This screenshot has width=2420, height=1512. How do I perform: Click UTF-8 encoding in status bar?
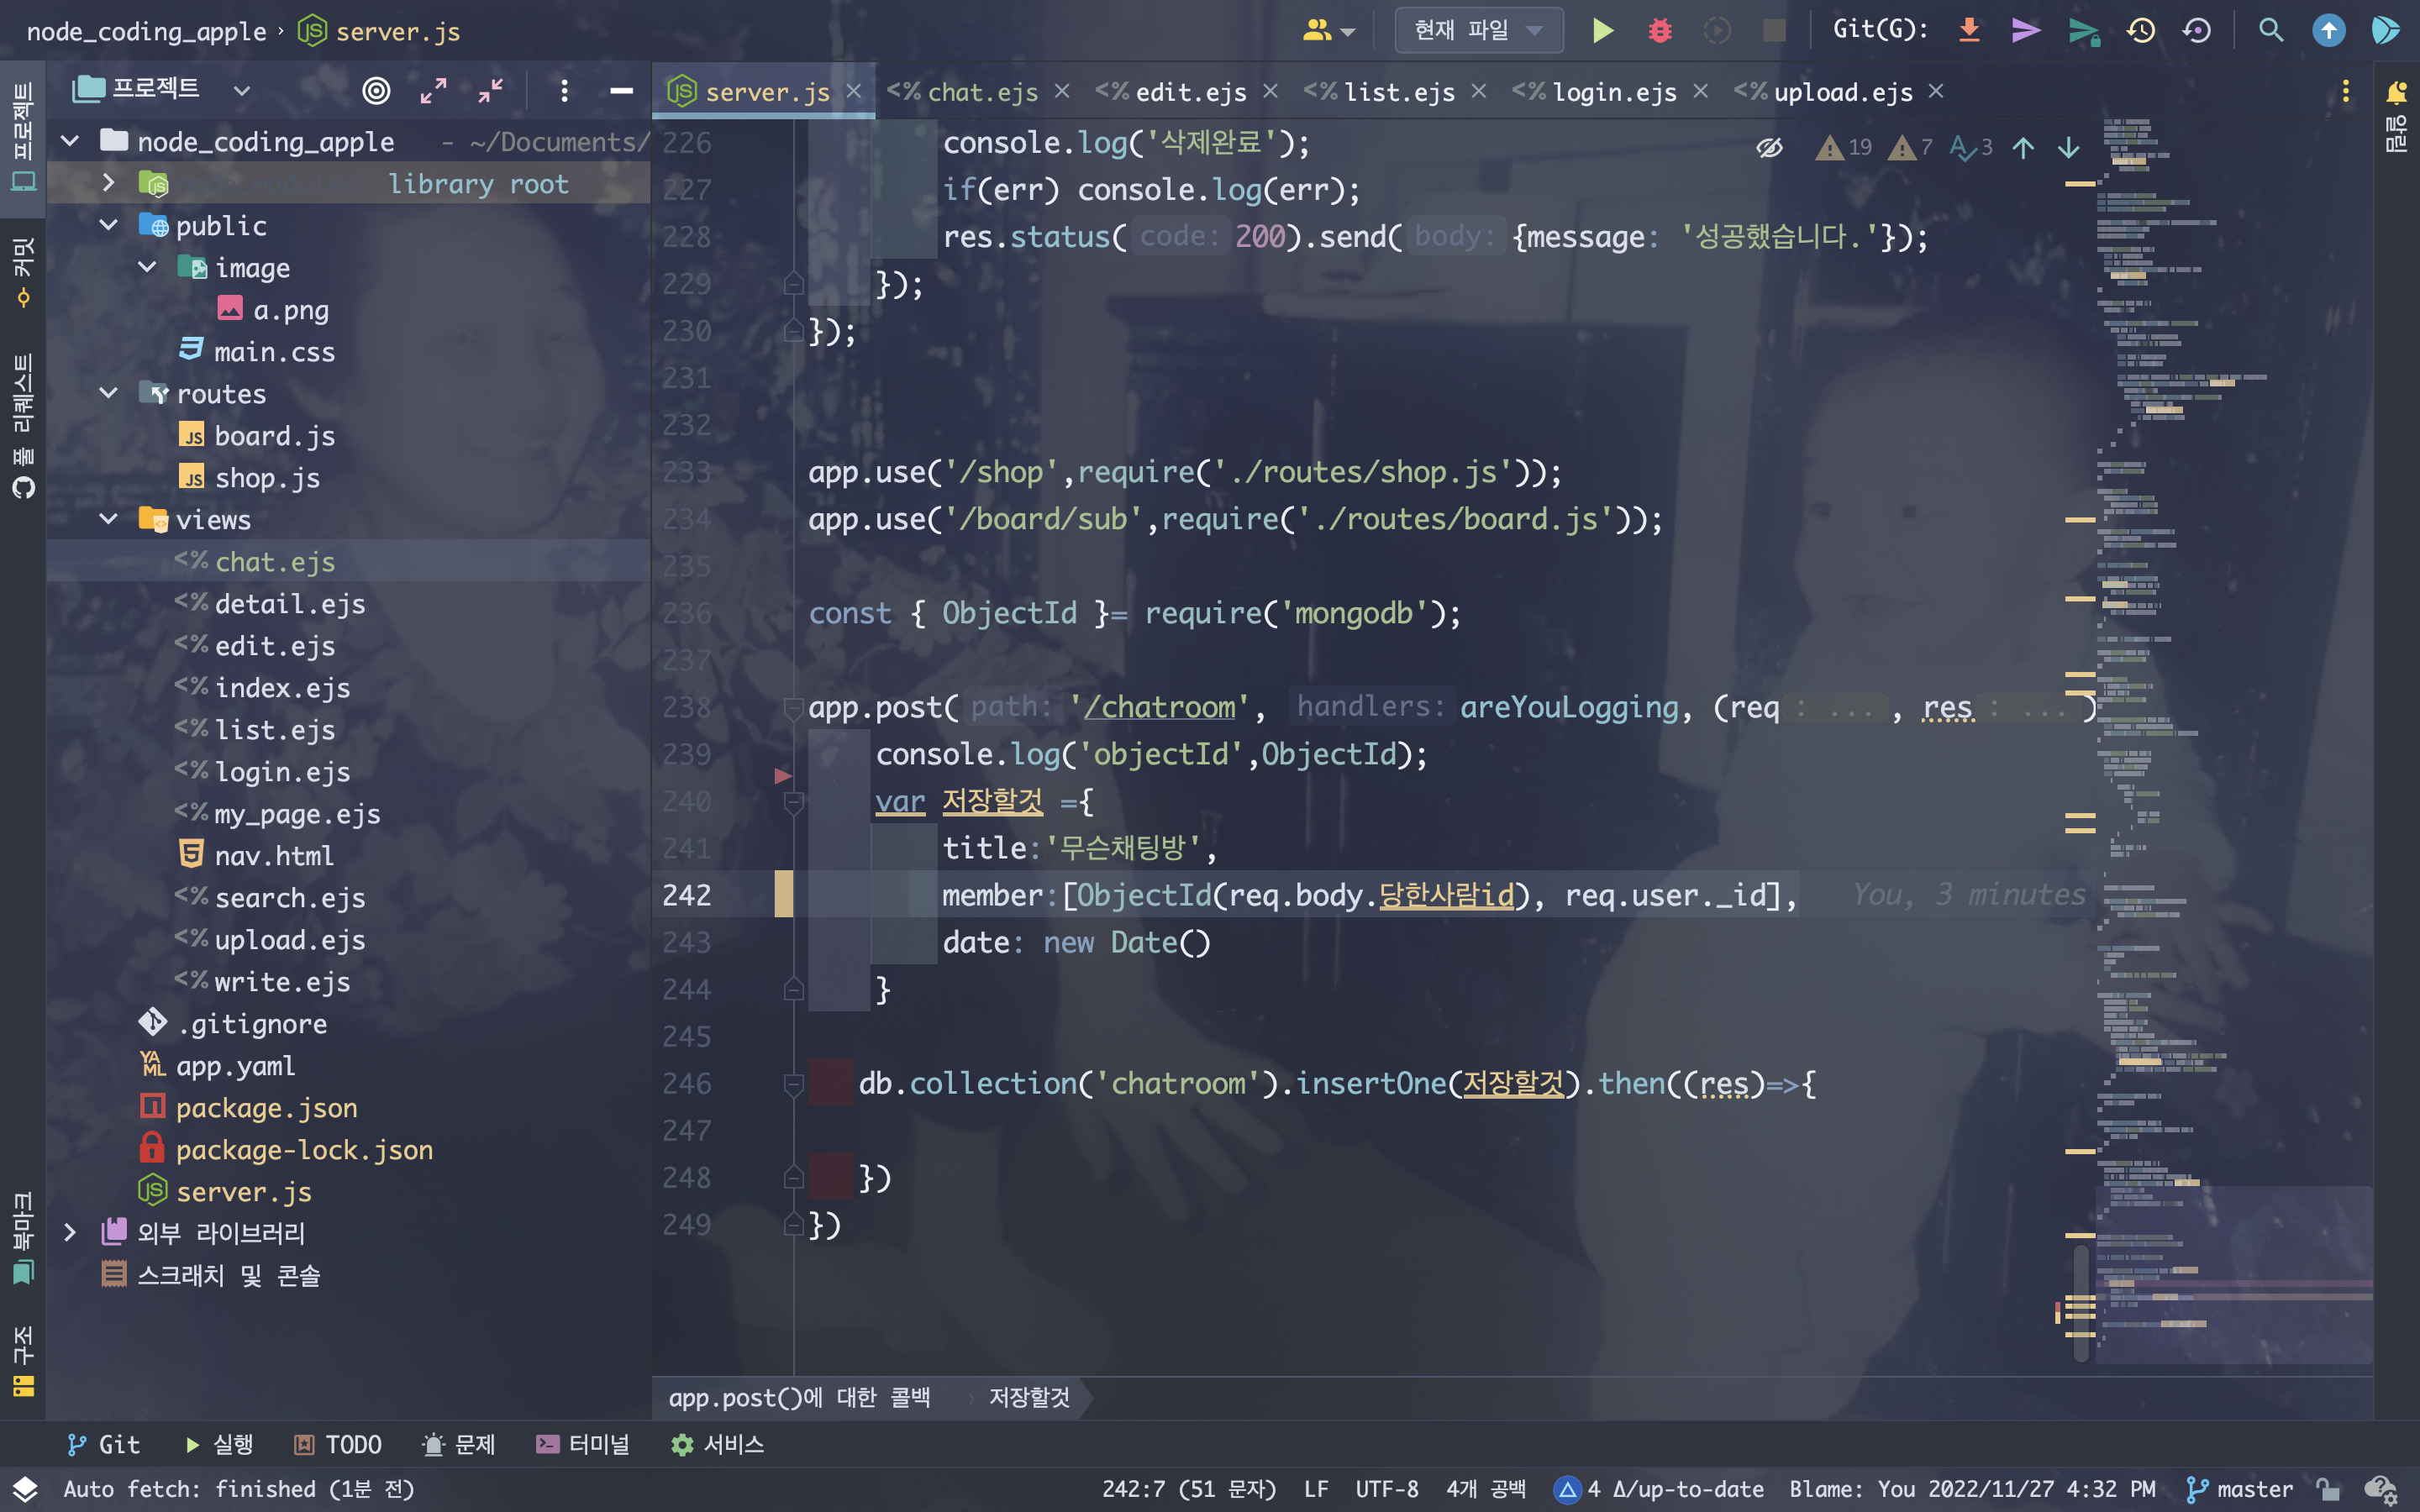point(1386,1489)
